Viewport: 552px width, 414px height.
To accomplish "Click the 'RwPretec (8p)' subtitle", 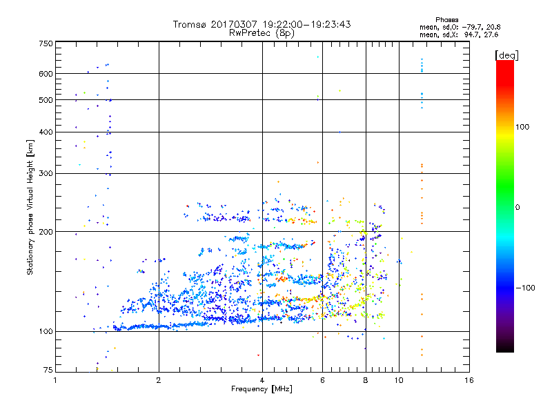I will [x=262, y=33].
